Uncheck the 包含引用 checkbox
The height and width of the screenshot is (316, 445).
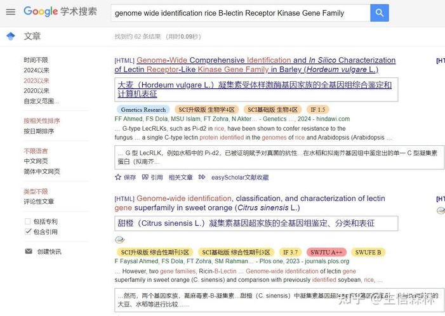coord(27,232)
